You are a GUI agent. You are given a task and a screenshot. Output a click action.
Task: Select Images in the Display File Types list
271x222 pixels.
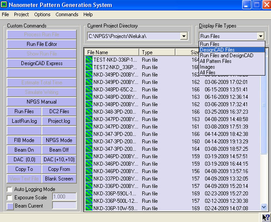[x=207, y=67]
